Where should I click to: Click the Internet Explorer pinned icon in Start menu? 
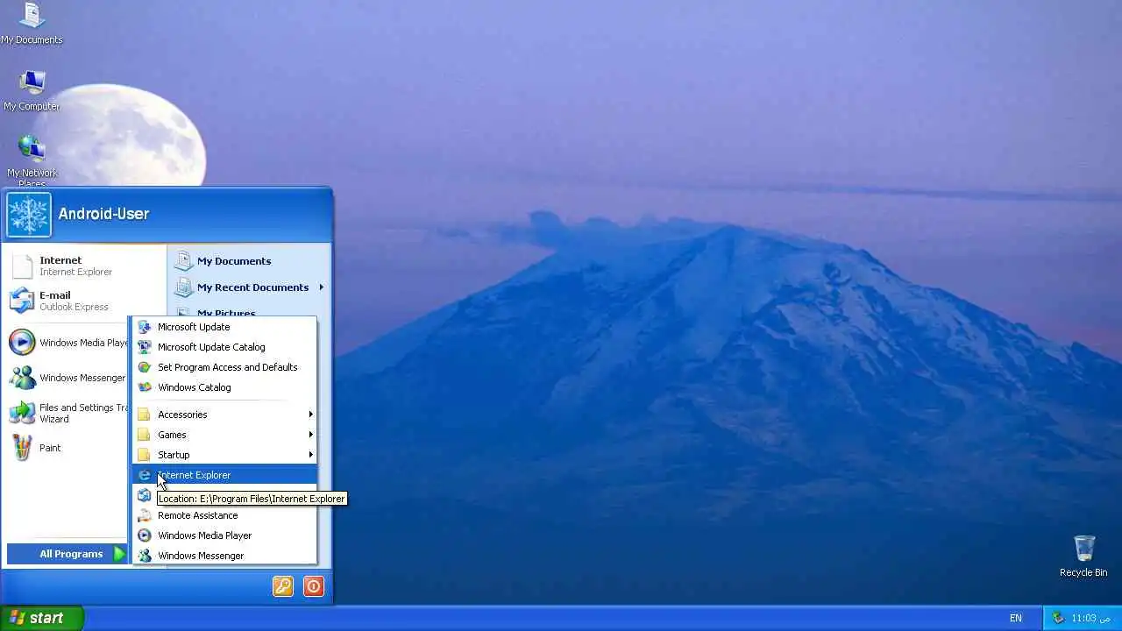point(22,266)
